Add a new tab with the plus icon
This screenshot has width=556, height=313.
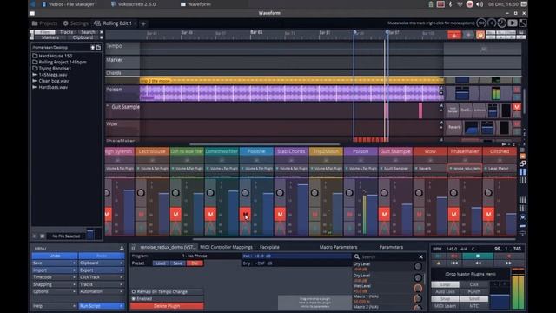click(x=143, y=23)
